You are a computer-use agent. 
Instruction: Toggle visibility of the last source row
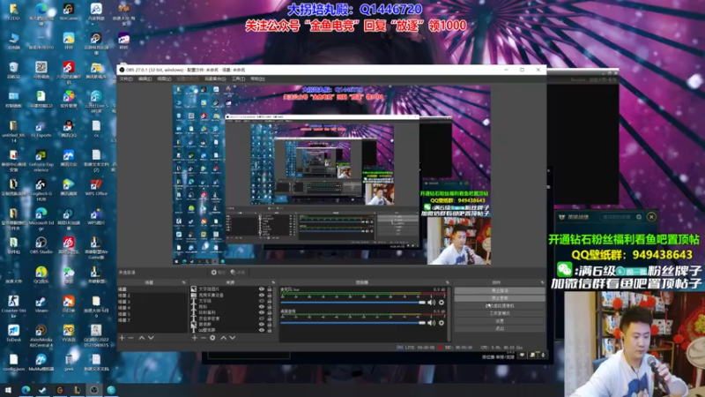pos(262,330)
